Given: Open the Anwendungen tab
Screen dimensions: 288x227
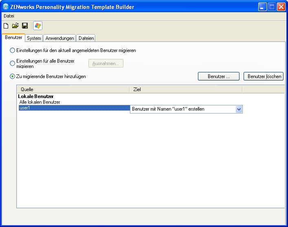Looking at the screenshot, I should (x=59, y=38).
